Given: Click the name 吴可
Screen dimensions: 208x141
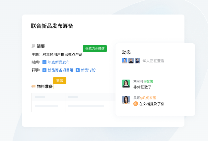Looking at the screenshot, I should (137, 98).
